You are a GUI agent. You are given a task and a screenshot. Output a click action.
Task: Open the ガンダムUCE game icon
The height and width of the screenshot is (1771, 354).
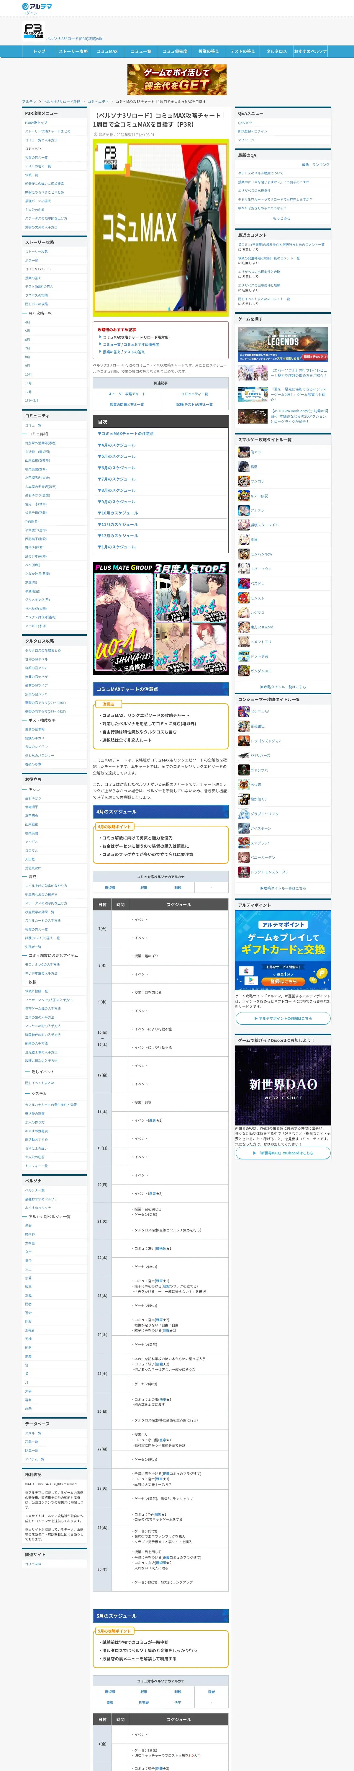[243, 671]
